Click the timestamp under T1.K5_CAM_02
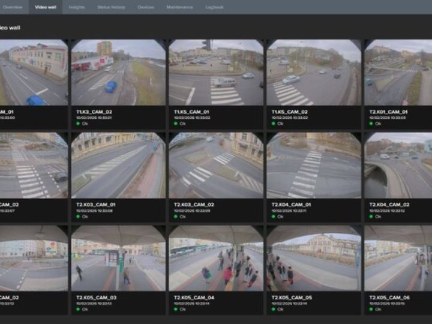Image resolution: width=432 pixels, height=324 pixels. (x=290, y=118)
